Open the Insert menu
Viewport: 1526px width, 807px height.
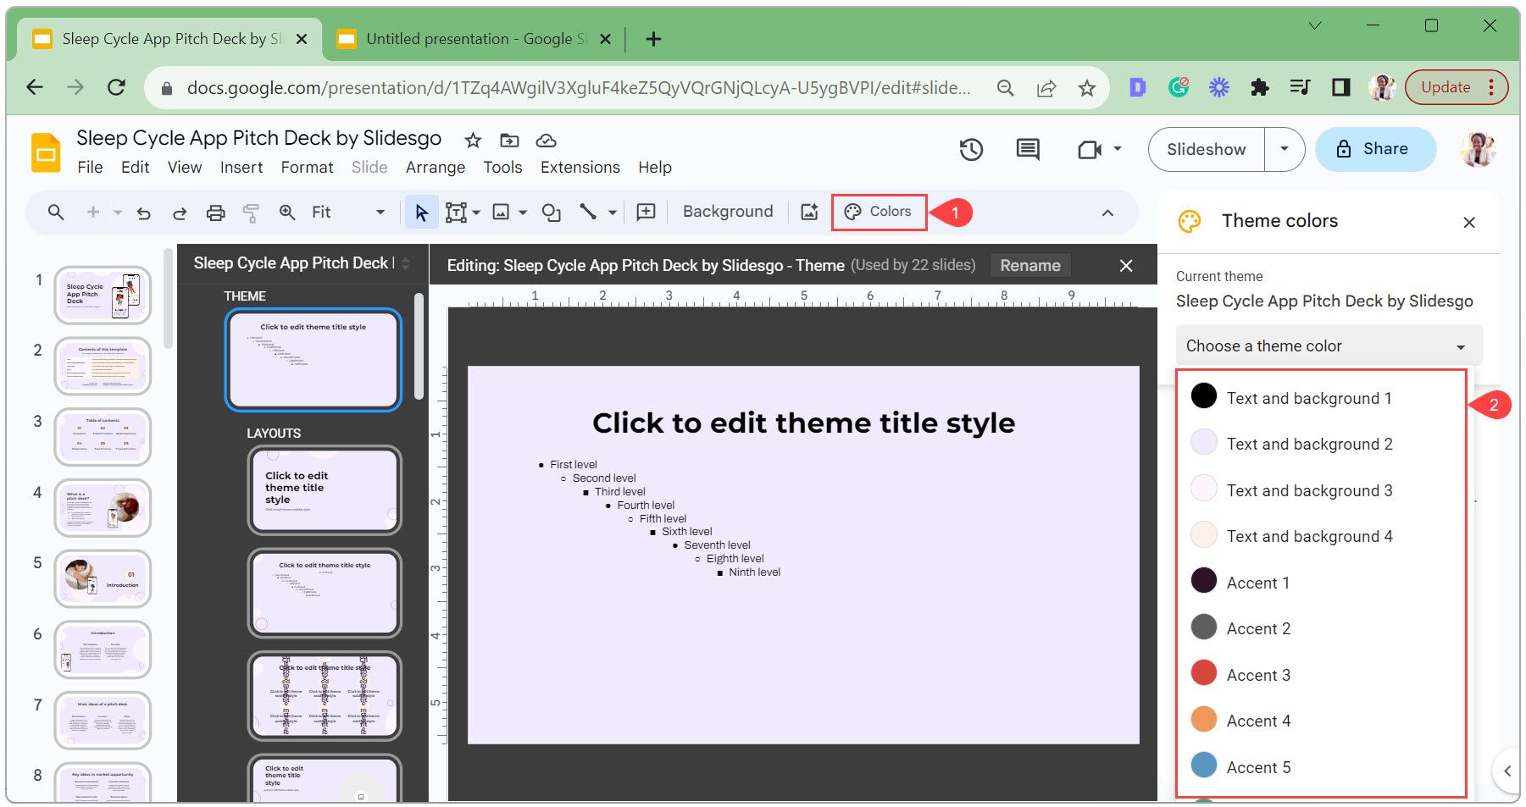(241, 168)
